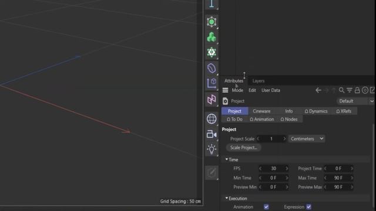Viewport: 376px width, 211px height.
Task: Toggle the Animation execution checkbox
Action: pos(266,207)
